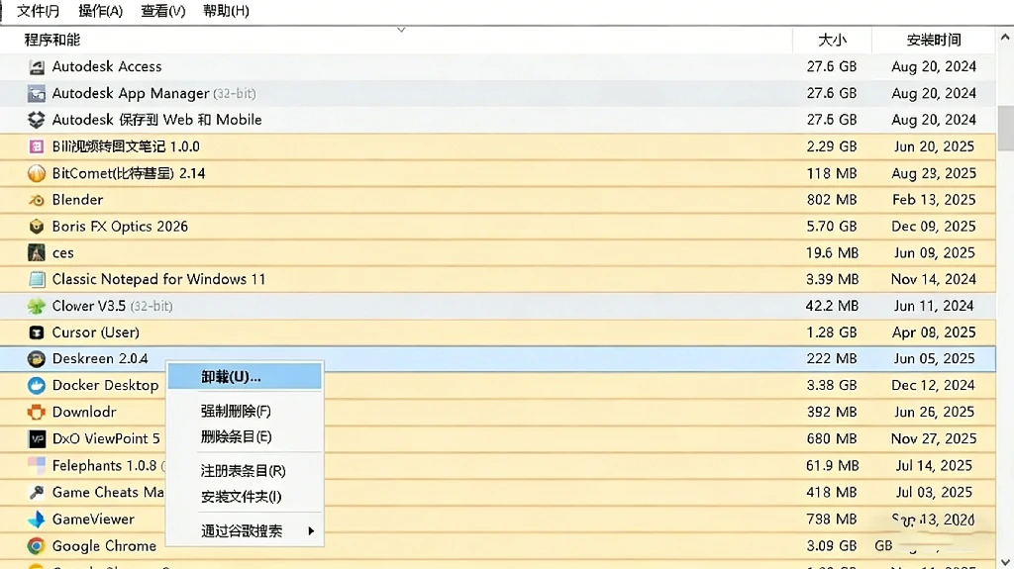Click the Game Cheats Manager icon
Image resolution: width=1014 pixels, height=569 pixels.
tap(37, 492)
